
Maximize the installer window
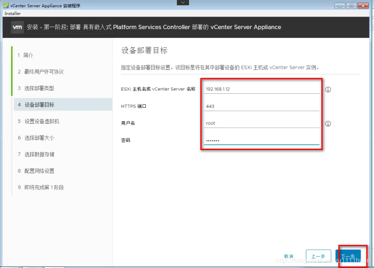pos(351,6)
